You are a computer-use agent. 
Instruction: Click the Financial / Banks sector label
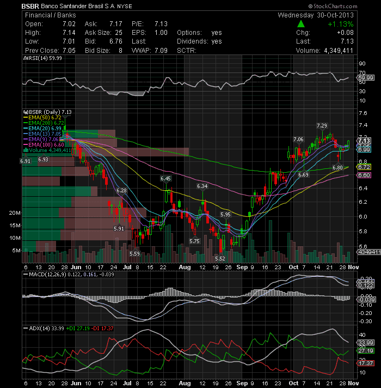pyautogui.click(x=51, y=15)
